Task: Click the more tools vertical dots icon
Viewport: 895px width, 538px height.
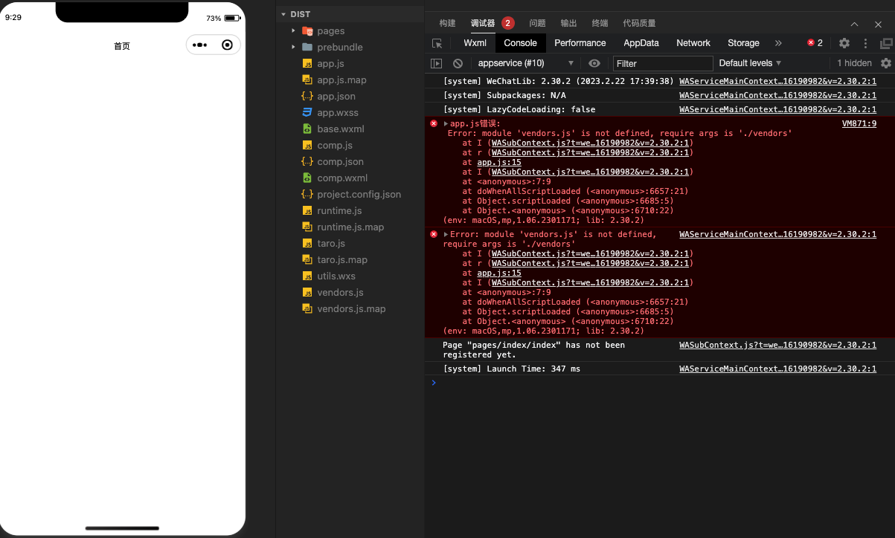Action: [864, 43]
